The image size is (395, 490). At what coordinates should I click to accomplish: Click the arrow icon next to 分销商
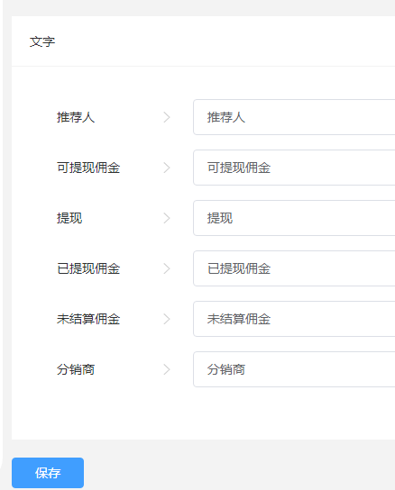coord(167,369)
